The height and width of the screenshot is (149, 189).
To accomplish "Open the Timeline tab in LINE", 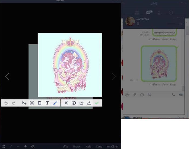I will (x=171, y=12).
